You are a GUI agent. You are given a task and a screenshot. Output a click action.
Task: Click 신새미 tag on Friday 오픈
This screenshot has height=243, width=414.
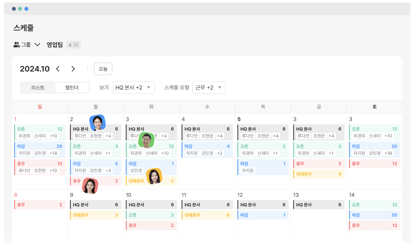point(319,153)
